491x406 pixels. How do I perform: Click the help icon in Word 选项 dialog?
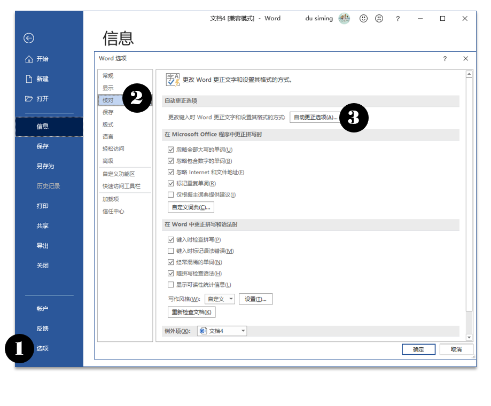pos(445,59)
